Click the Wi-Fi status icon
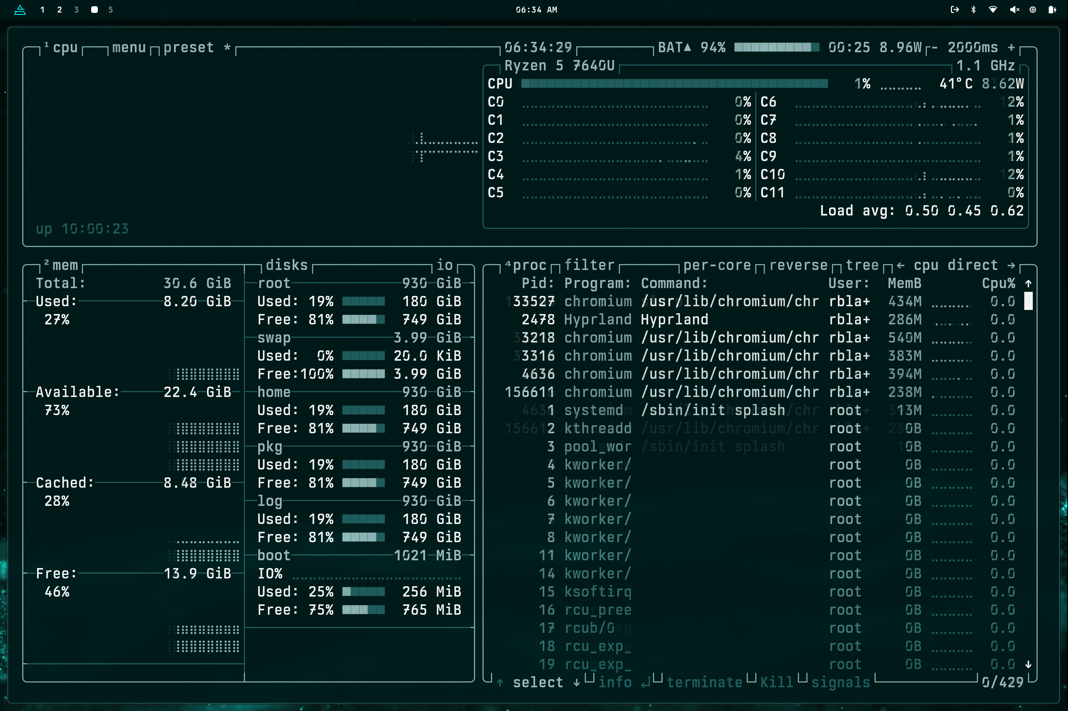This screenshot has width=1068, height=711. click(993, 10)
